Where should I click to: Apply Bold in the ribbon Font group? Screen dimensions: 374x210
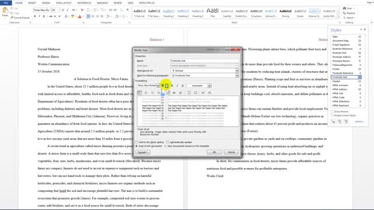coord(35,16)
